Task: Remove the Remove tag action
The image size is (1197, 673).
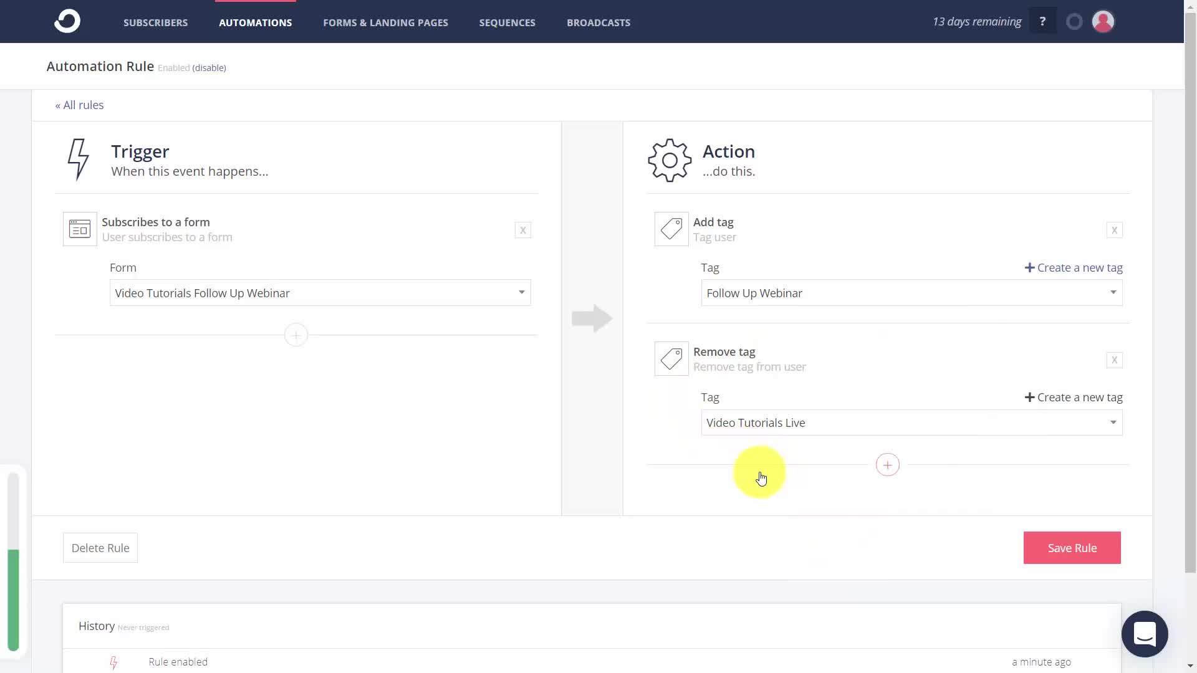Action: [1114, 360]
